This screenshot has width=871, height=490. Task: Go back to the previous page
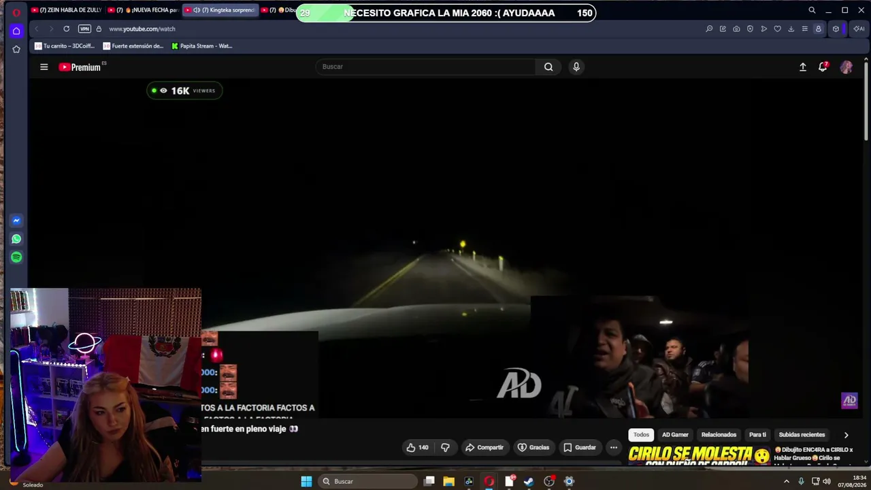click(36, 29)
